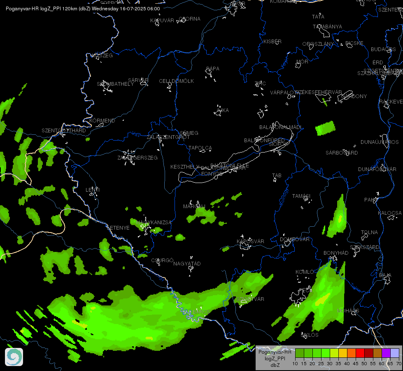Click the KOMLÓ city label

(x=305, y=272)
